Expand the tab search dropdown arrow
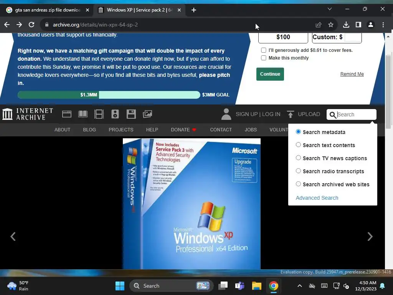393x295 pixels. pos(330,9)
